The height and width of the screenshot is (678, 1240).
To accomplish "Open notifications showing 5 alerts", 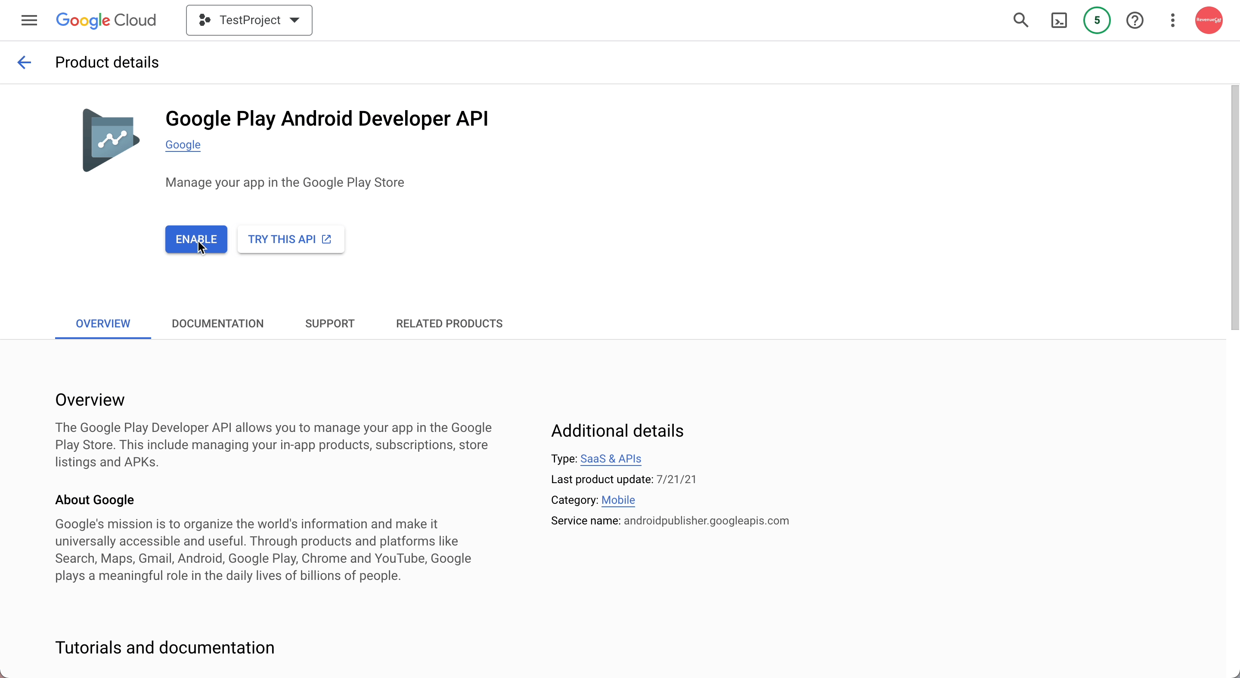I will [x=1096, y=20].
